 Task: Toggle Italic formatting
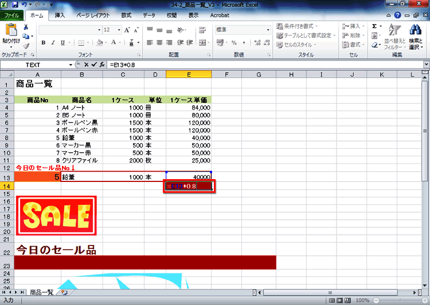[53, 43]
